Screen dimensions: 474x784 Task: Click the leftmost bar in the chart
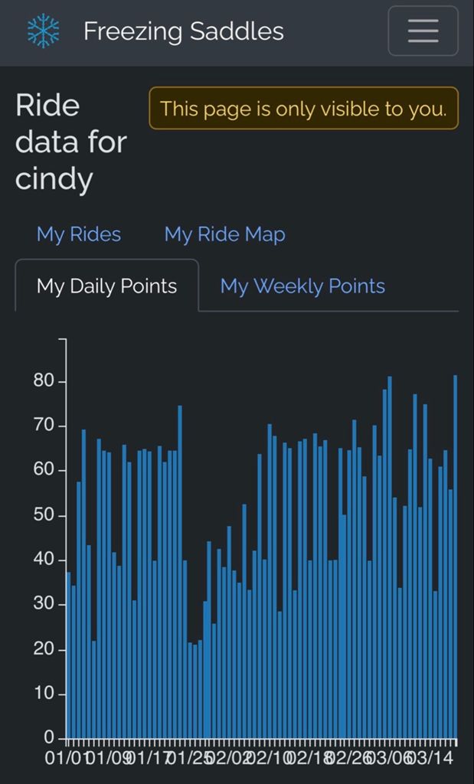coord(69,655)
